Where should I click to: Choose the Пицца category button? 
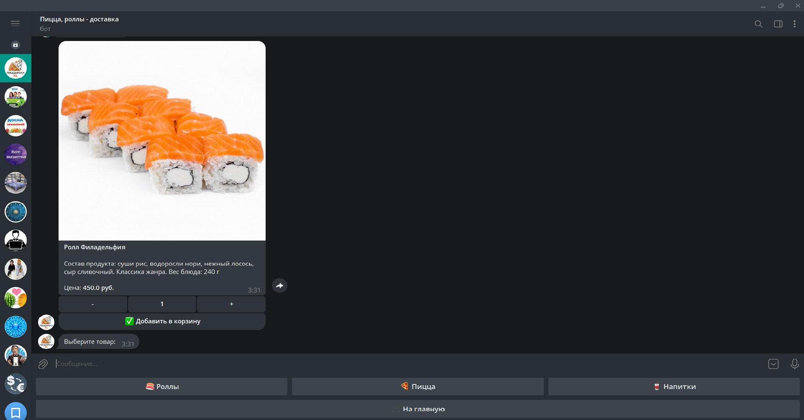418,387
